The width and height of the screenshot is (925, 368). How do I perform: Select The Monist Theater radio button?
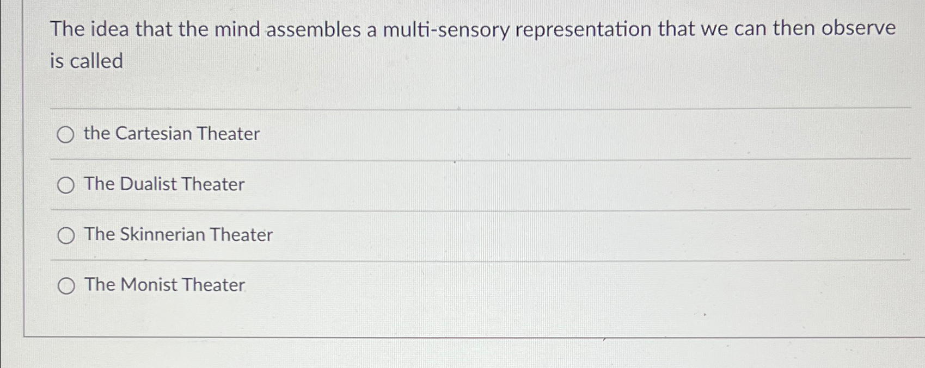66,285
